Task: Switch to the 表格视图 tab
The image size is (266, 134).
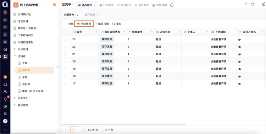Action: pyautogui.click(x=160, y=5)
